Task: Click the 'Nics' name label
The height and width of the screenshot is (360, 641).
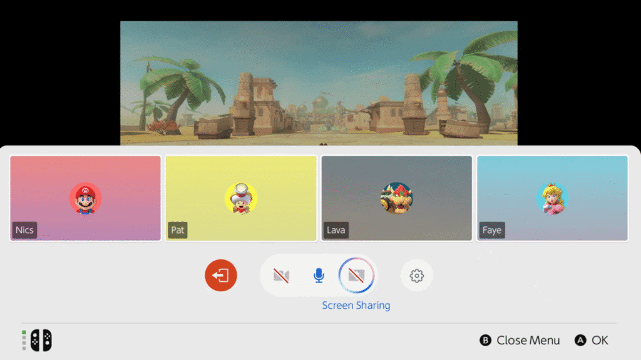Action: 24,230
